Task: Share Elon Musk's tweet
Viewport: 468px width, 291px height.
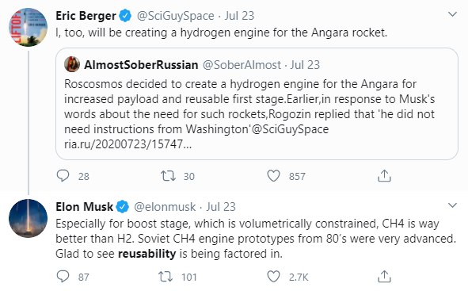Action: pos(384,277)
